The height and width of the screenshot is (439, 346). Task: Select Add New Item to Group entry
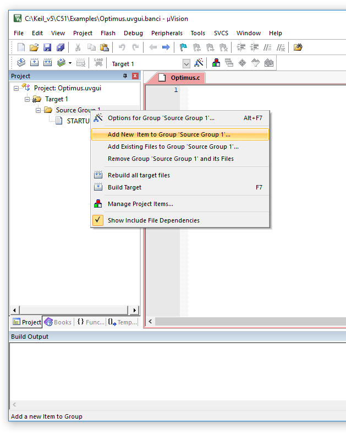[169, 134]
